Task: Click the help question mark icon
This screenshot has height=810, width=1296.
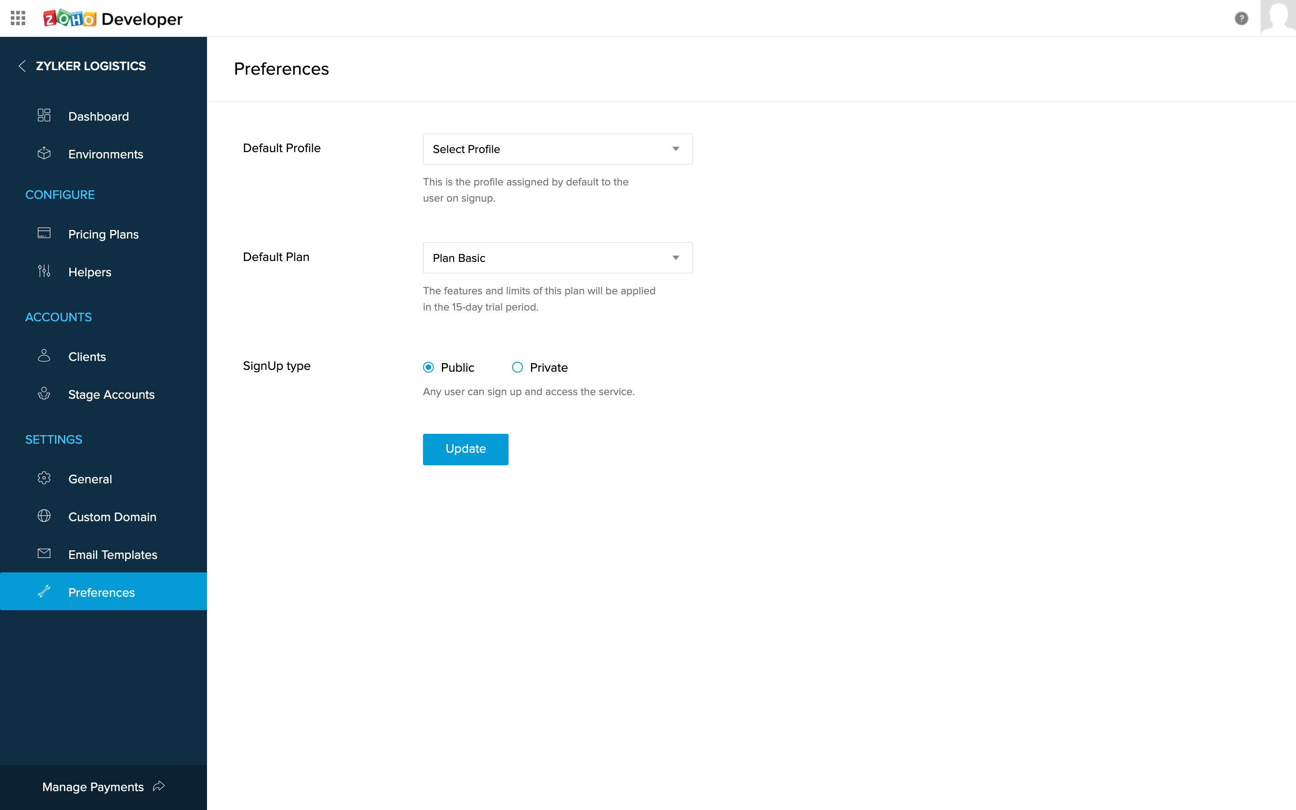Action: coord(1241,18)
